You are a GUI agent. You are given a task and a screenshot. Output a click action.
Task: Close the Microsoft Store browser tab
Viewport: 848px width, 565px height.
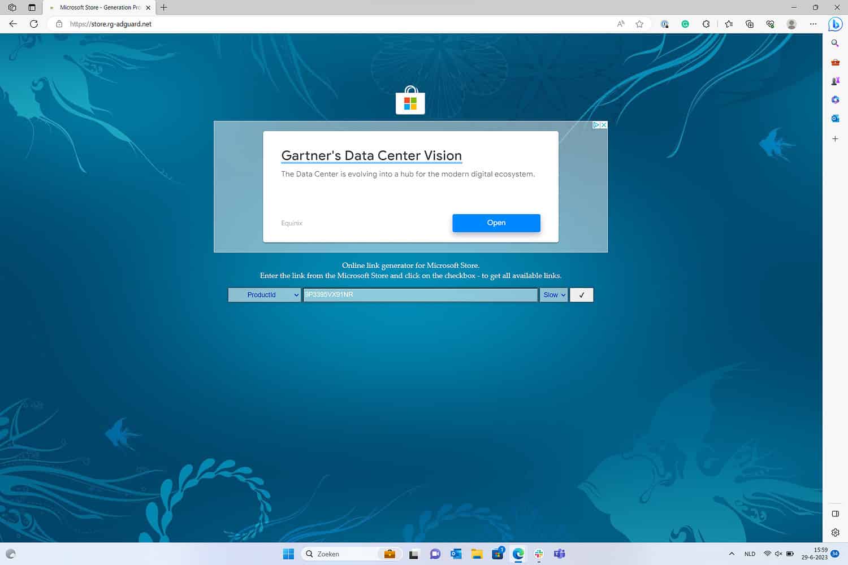coord(148,7)
